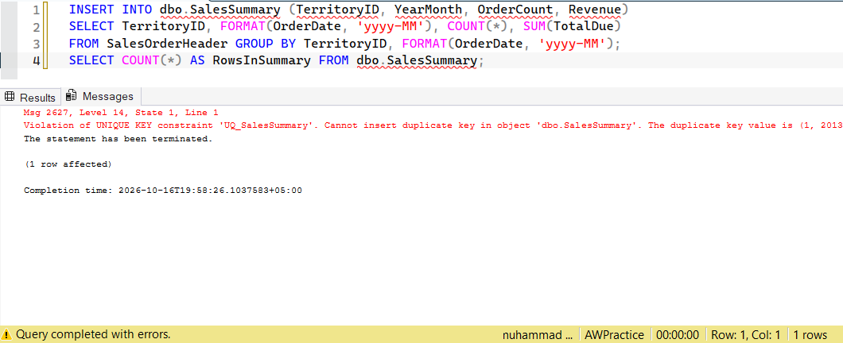Click 'Query completed with errors.' status
Viewport: 843px width, 343px height.
(x=93, y=334)
